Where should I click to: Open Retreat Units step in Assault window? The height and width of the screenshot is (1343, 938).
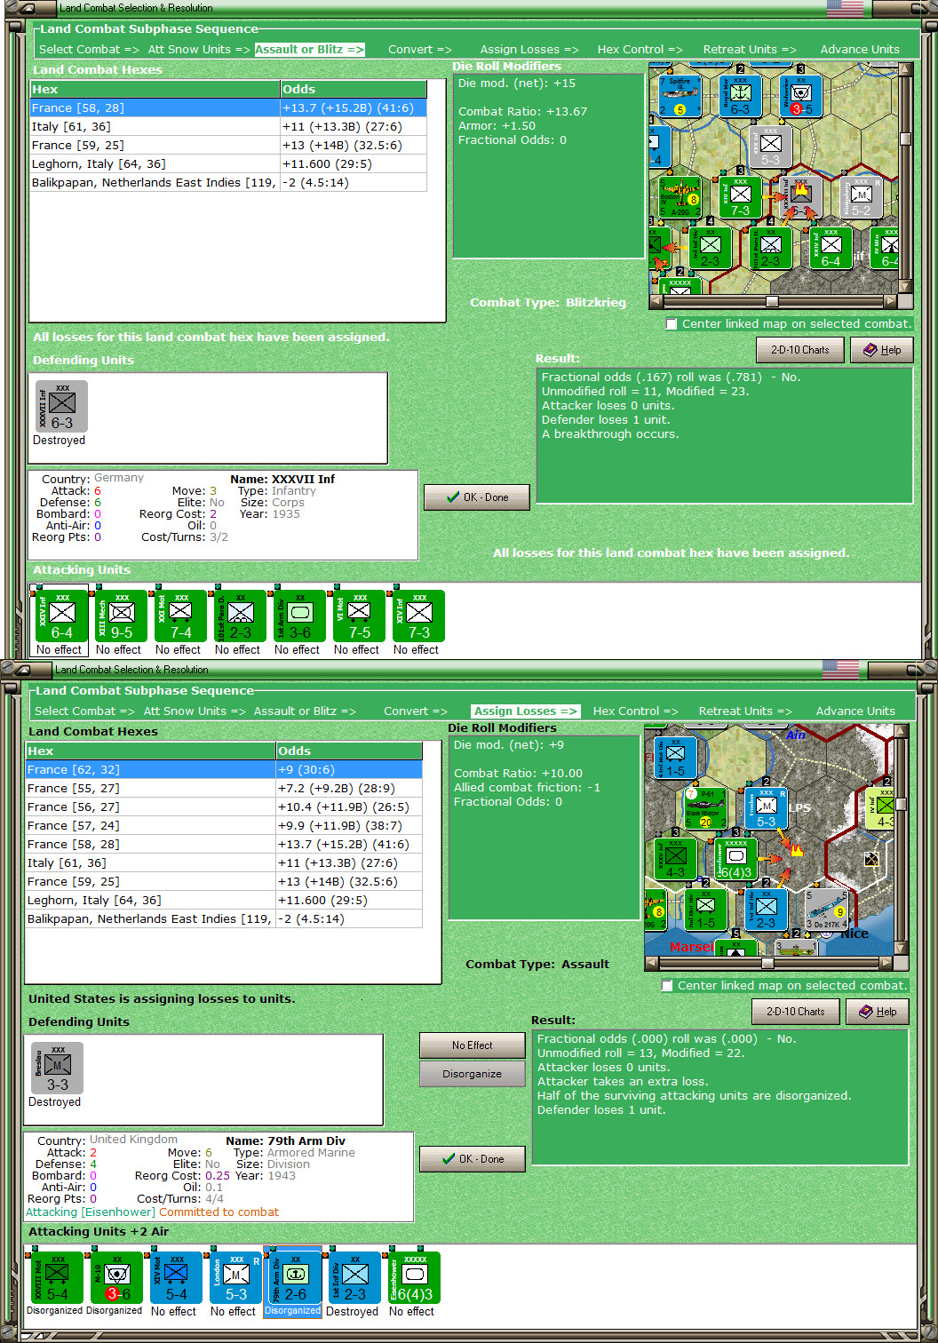745,711
